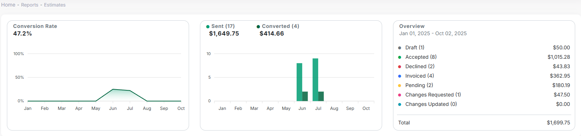Click the gray Draft status dot
581x136 pixels.
tap(400, 48)
